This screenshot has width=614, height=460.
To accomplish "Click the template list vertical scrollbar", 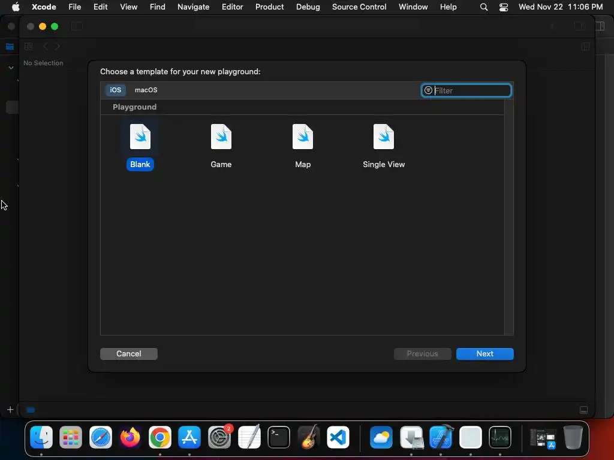I will coord(508,217).
